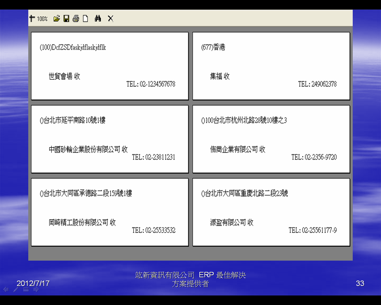Click the recipient 源盈有限公司 收
The width and height of the screenshot is (381, 305).
point(232,222)
